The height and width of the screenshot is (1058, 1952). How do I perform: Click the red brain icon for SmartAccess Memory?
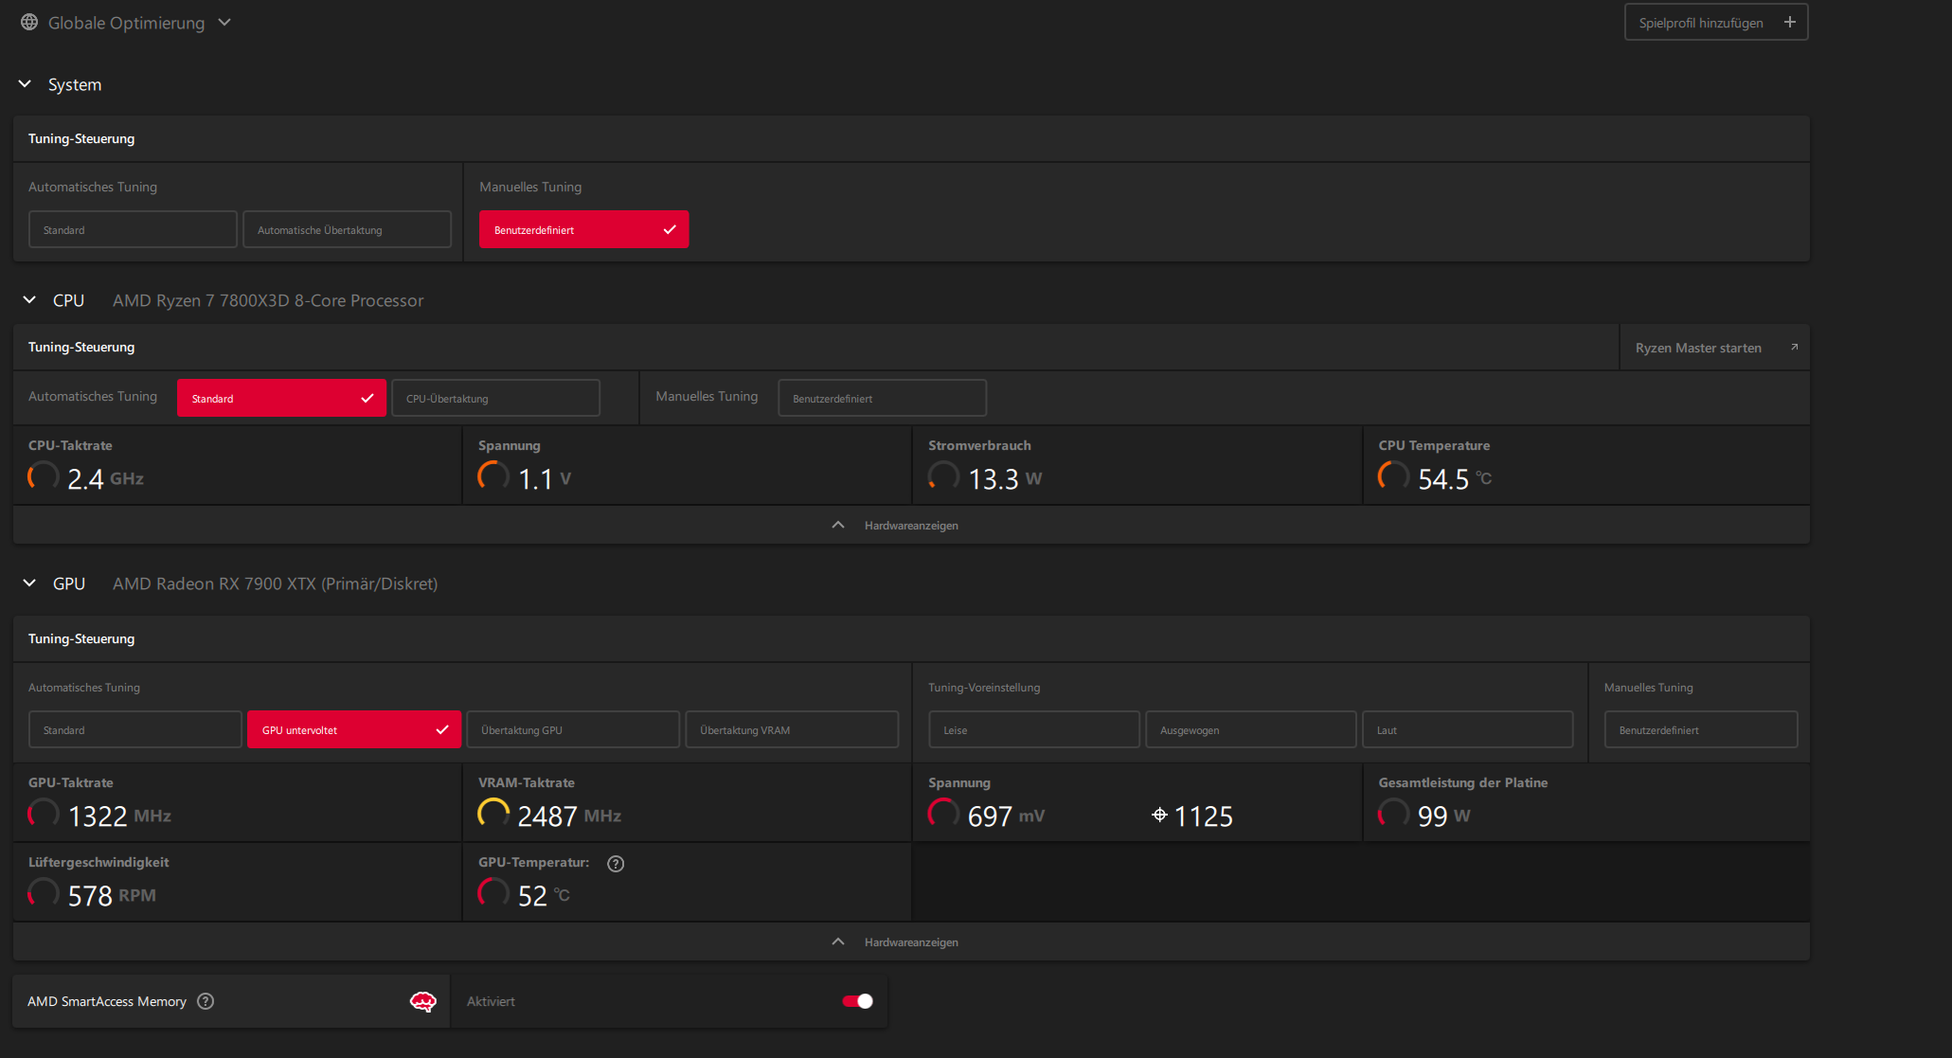(x=422, y=1001)
